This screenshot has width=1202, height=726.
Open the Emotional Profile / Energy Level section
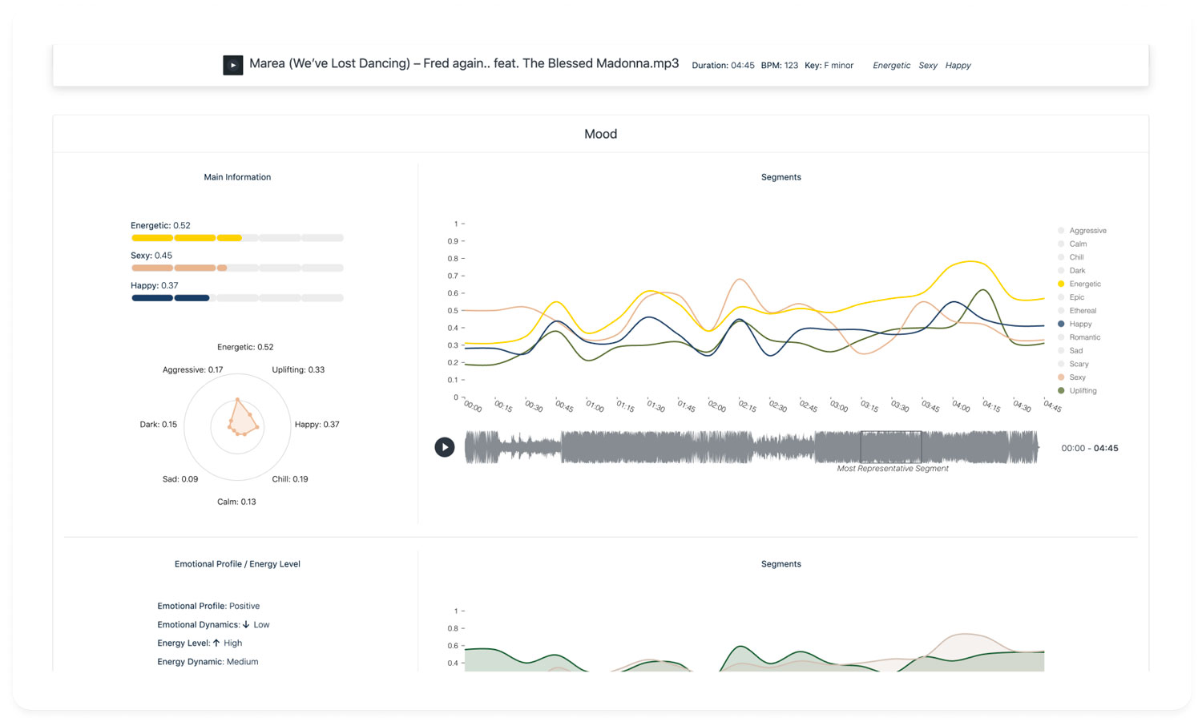(237, 563)
